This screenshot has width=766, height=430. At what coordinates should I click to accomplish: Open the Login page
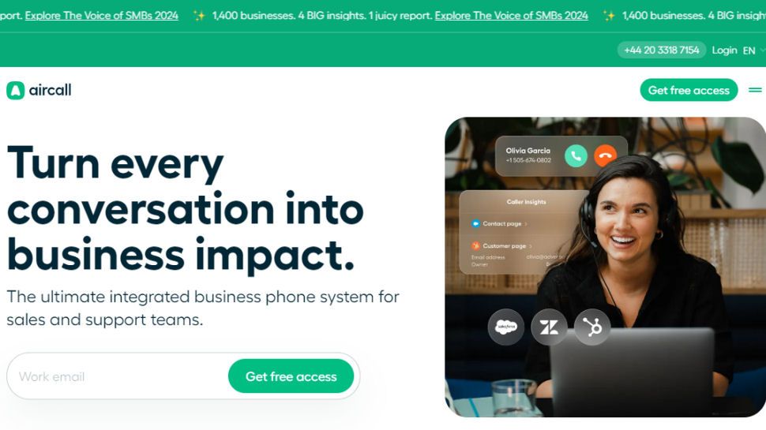[x=724, y=50]
